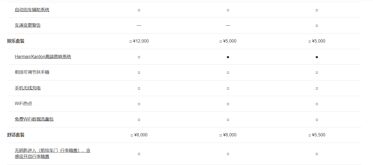Screen dimensions: 373x165
Task: Click 手机无线充电 square in first column
Action: click(139, 88)
